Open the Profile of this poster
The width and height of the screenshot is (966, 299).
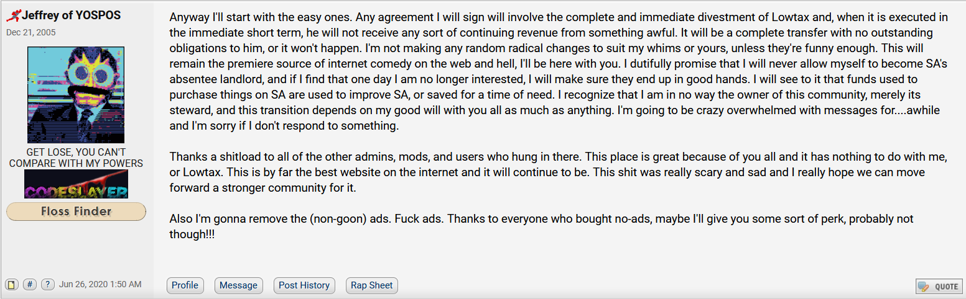[185, 285]
